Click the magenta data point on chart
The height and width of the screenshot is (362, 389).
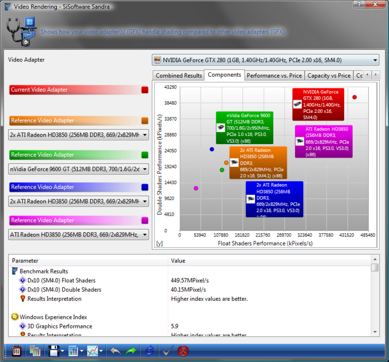(x=196, y=188)
